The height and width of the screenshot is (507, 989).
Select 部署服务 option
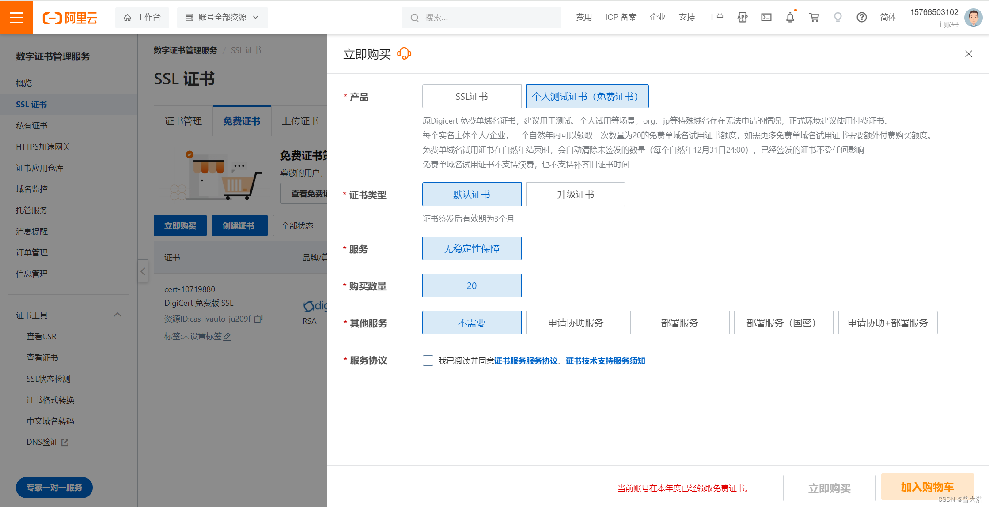pos(680,323)
